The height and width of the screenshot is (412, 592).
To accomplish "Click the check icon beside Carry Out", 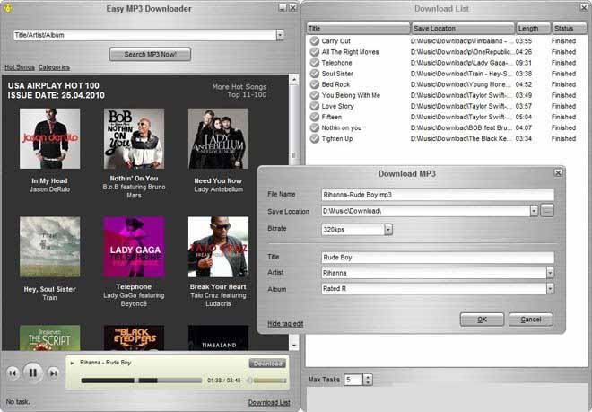I will 315,40.
